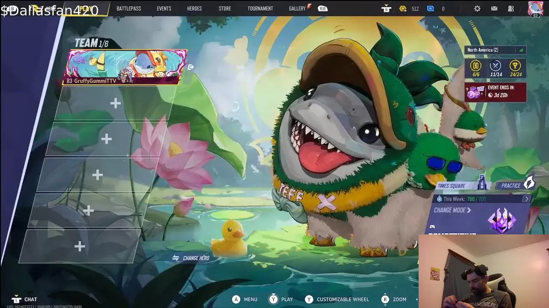Add teammate in fifth team slot

88,210
